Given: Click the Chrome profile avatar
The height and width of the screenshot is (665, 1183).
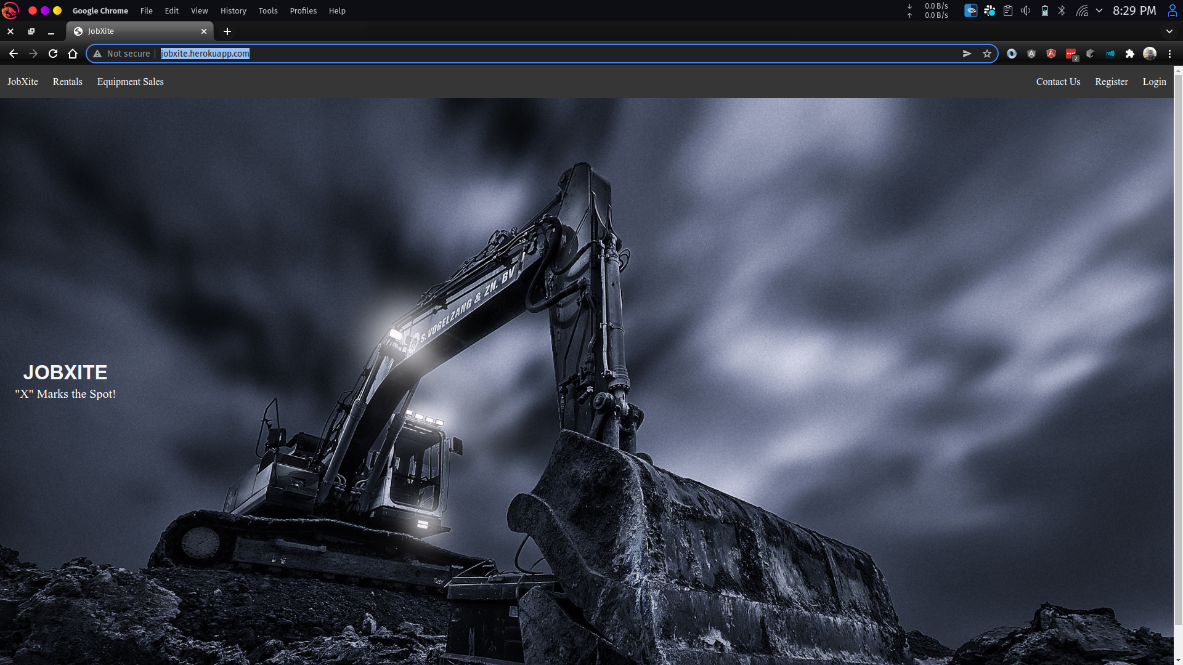Looking at the screenshot, I should tap(1149, 54).
